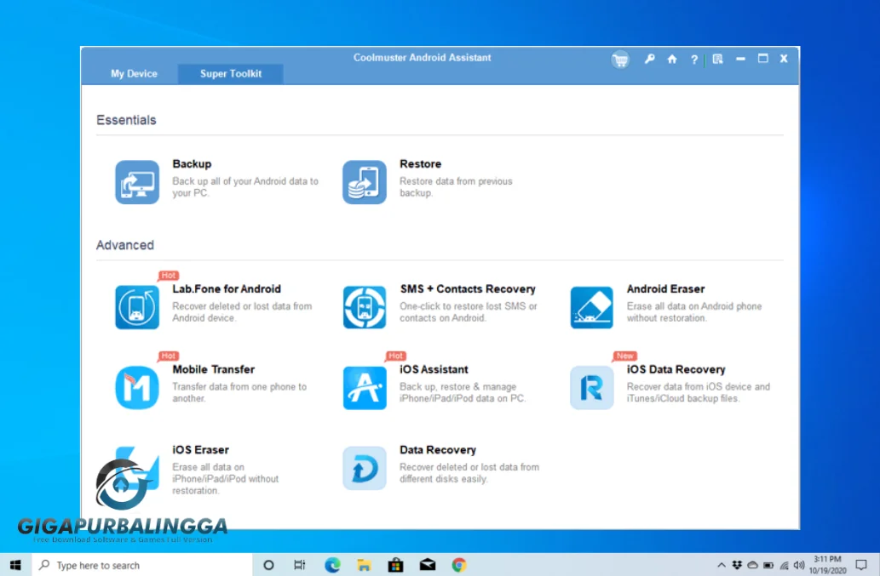Screen dimensions: 880x576
Task: Open Task View on the taskbar
Action: 300,565
